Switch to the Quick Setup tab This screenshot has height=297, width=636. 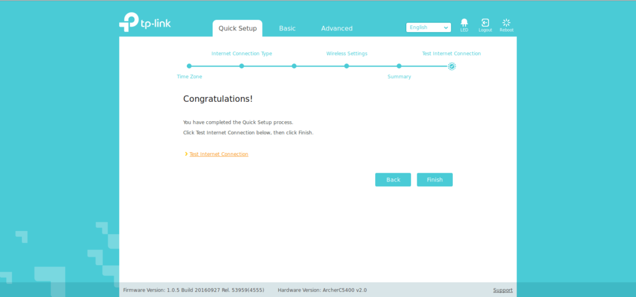tap(237, 29)
